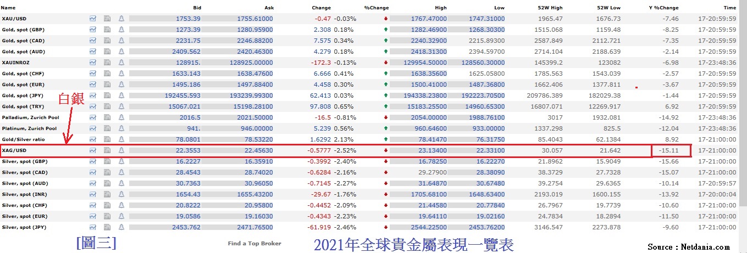The width and height of the screenshot is (747, 253).
Task: Click the bell icon for Gold/Silver ratio
Action: 121,139
